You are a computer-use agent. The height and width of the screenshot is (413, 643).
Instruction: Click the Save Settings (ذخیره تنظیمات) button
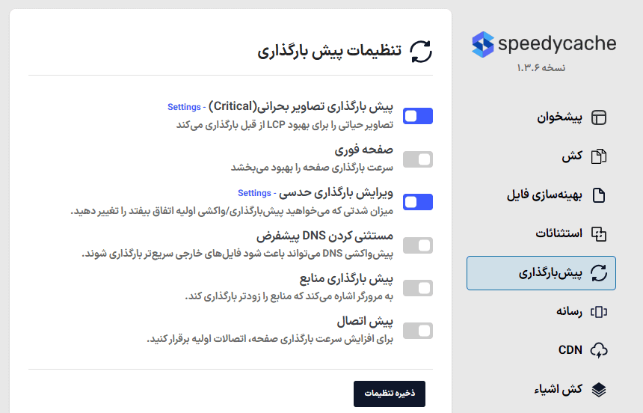click(390, 394)
